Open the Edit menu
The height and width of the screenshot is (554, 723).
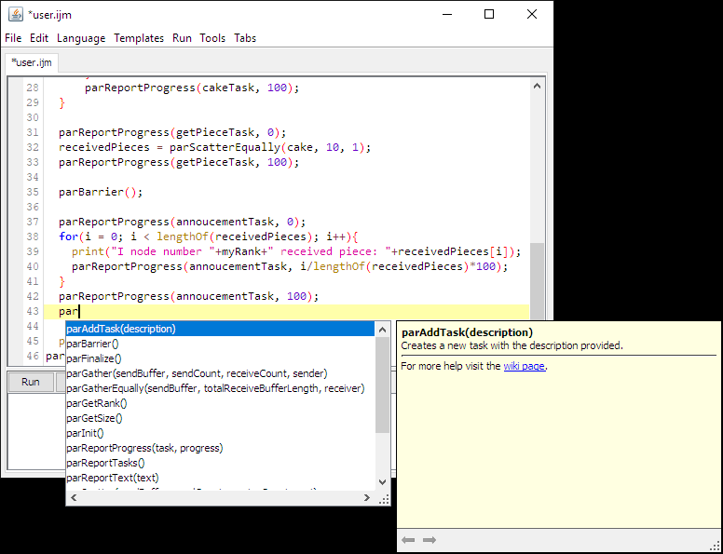pyautogui.click(x=39, y=38)
